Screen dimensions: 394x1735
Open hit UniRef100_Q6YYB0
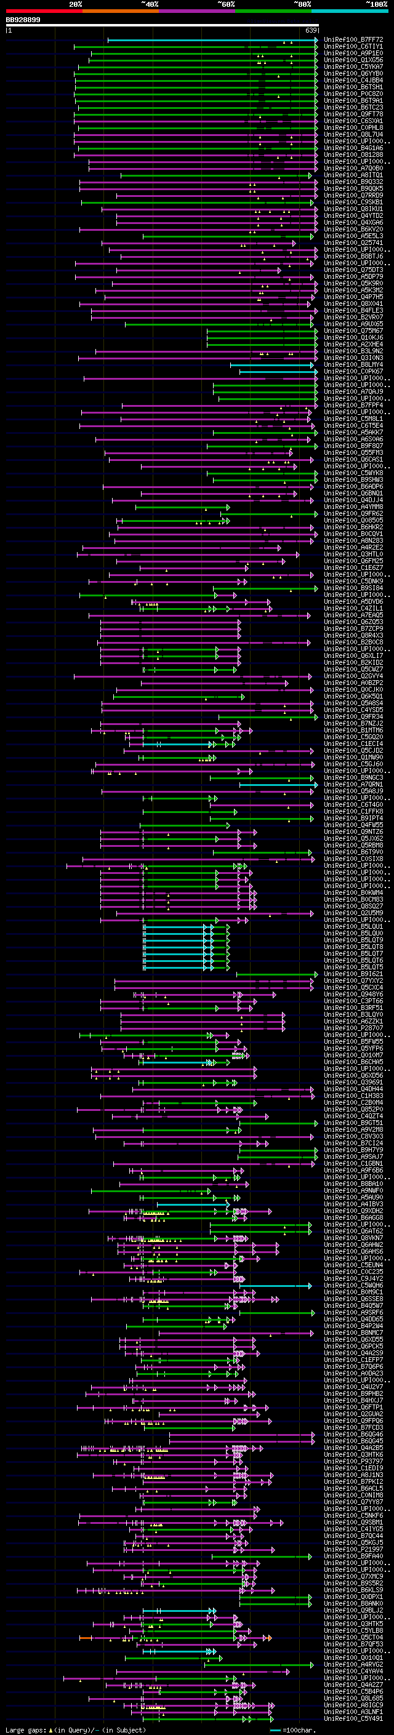pyautogui.click(x=353, y=73)
